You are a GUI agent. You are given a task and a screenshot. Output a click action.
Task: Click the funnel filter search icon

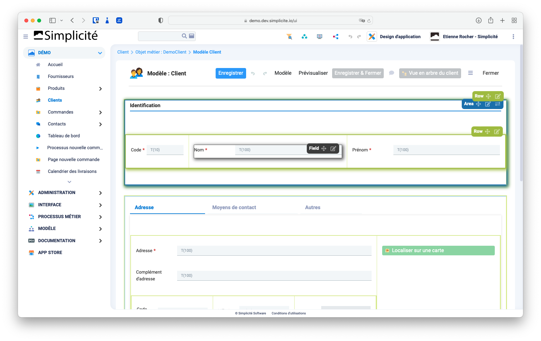click(289, 36)
